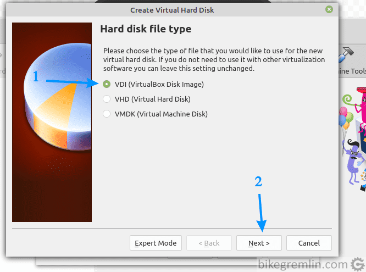Switch to Expert Mode
This screenshot has height=272, width=366.
[x=156, y=243]
